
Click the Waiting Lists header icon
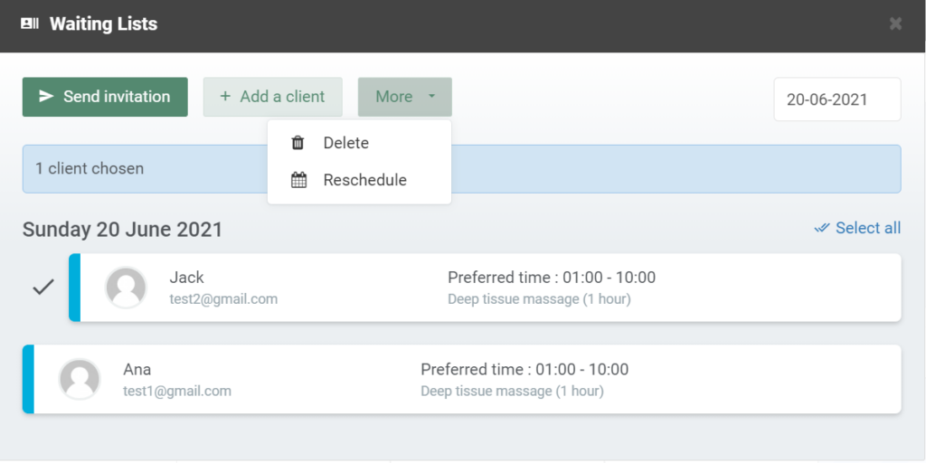click(x=30, y=24)
